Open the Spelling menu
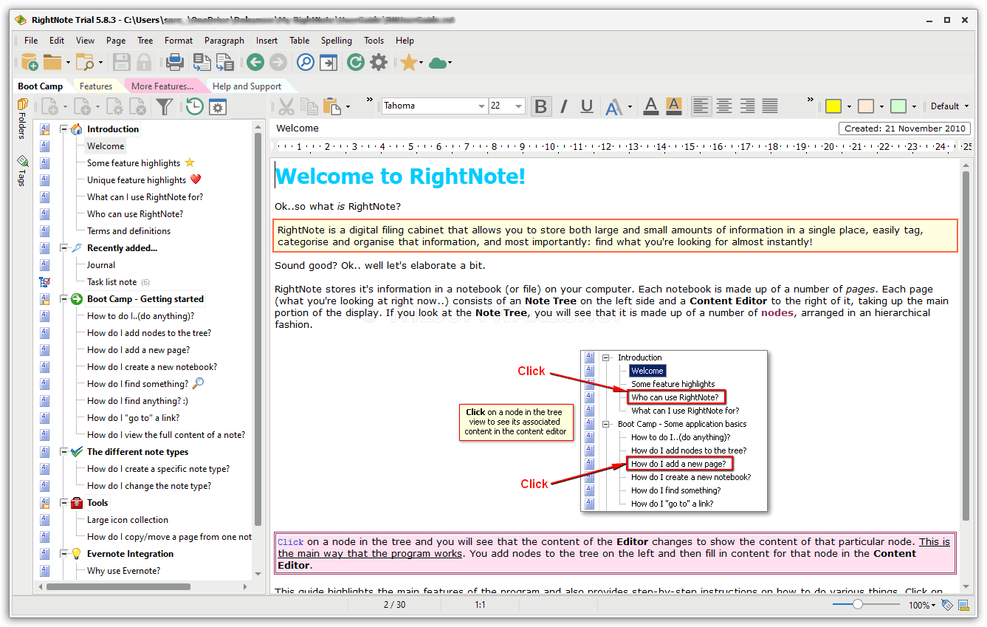987x627 pixels. pos(336,41)
